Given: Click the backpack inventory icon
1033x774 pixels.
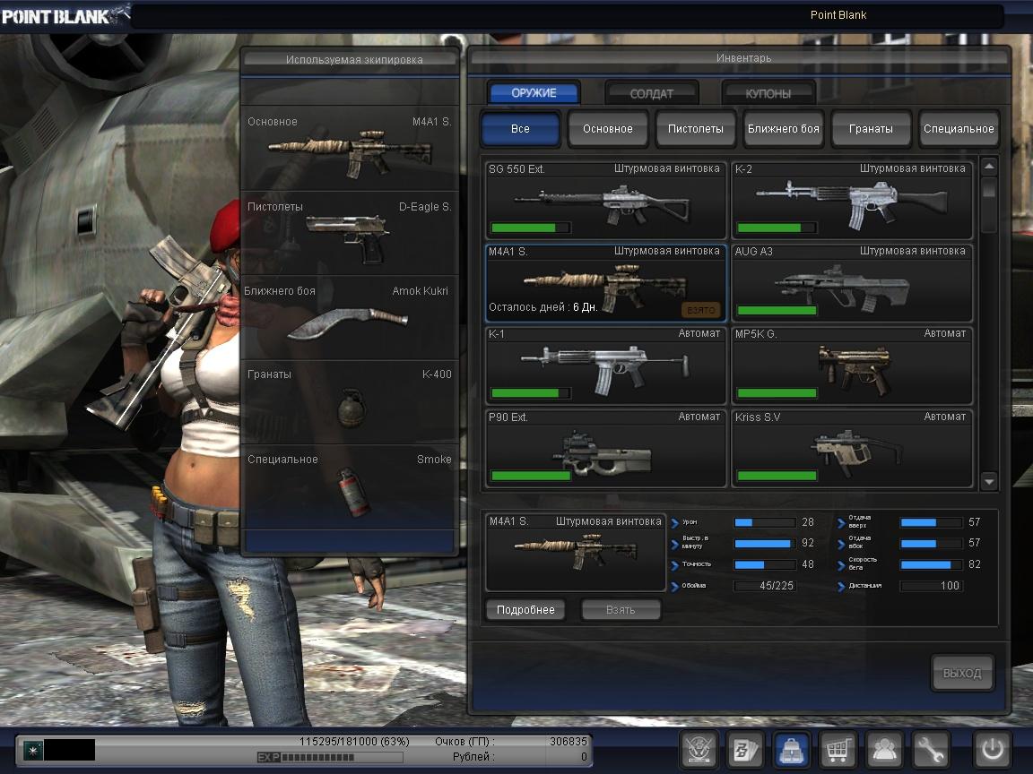Looking at the screenshot, I should [791, 750].
